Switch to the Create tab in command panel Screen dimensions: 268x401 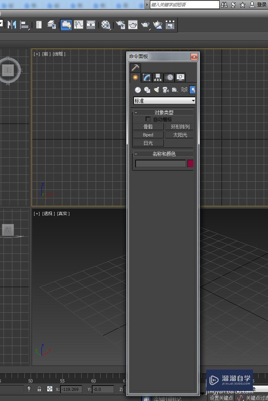click(x=135, y=77)
